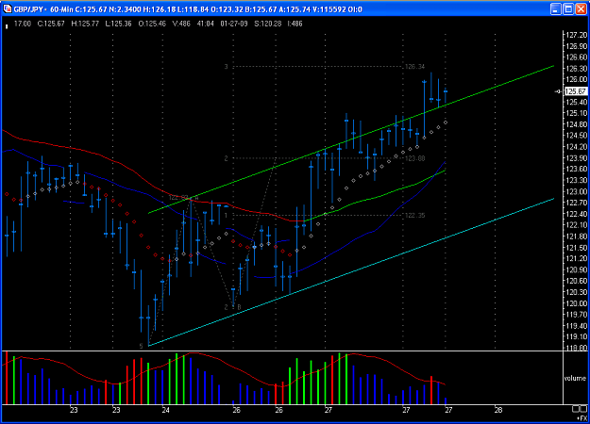
Task: Select the 60-Min interval text in title
Action: pyautogui.click(x=61, y=9)
